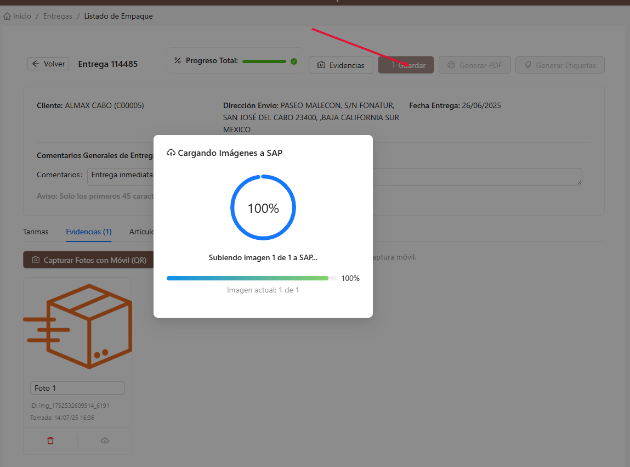
Task: Edit the Foto 1 name field
Action: [77, 388]
